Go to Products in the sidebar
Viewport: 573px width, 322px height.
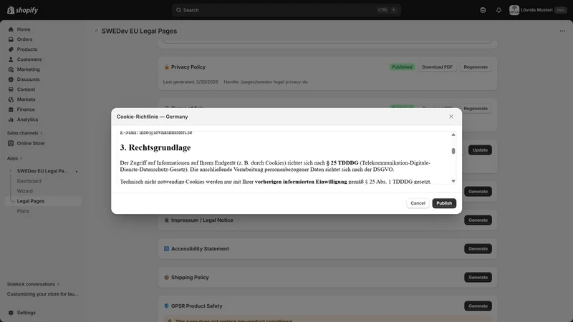[x=27, y=49]
